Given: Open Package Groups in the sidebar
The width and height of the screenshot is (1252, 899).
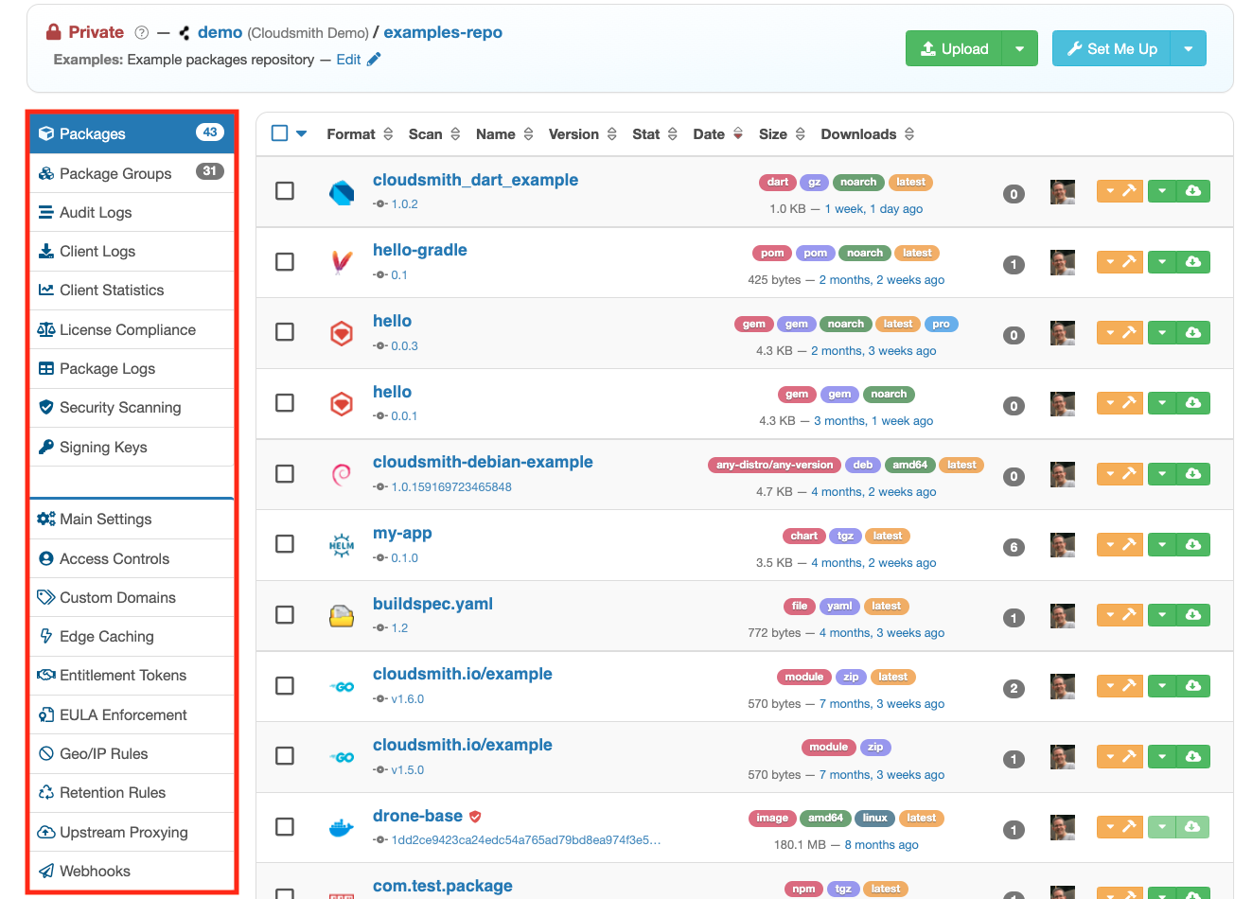Looking at the screenshot, I should pos(132,173).
